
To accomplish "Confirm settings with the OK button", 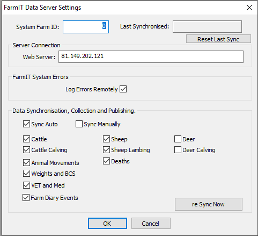I will click(107, 224).
